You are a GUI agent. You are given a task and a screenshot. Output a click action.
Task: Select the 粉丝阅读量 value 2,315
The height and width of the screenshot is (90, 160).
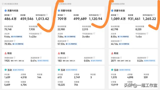pos(85,29)
